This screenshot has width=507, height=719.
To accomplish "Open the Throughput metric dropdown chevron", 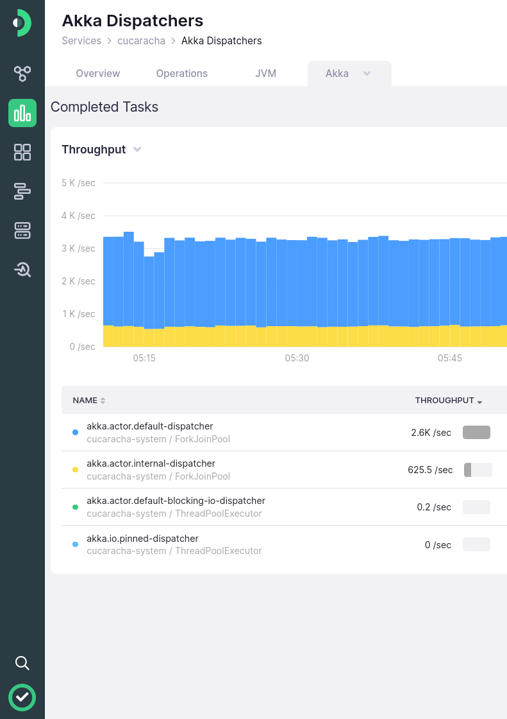I will point(137,150).
